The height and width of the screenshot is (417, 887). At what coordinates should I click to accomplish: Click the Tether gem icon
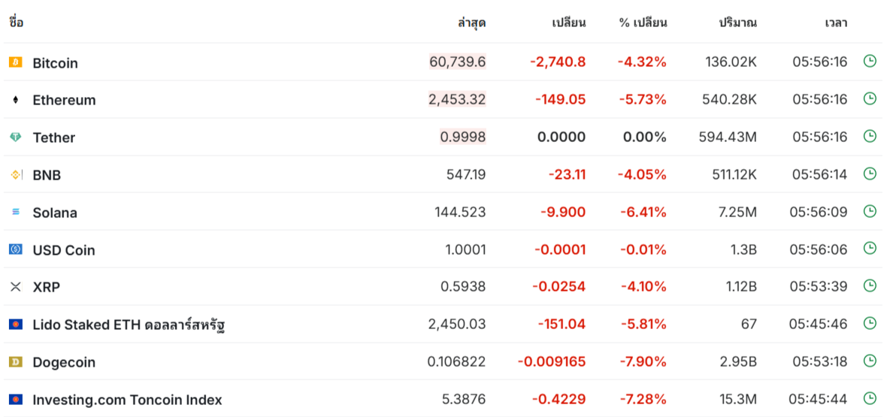[x=15, y=137]
